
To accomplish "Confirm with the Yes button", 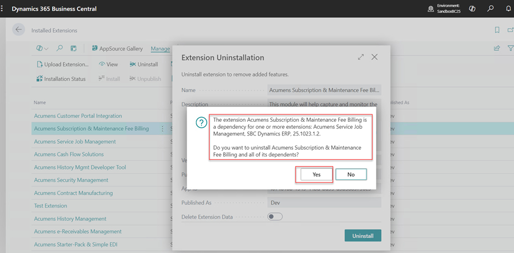I will coord(316,174).
